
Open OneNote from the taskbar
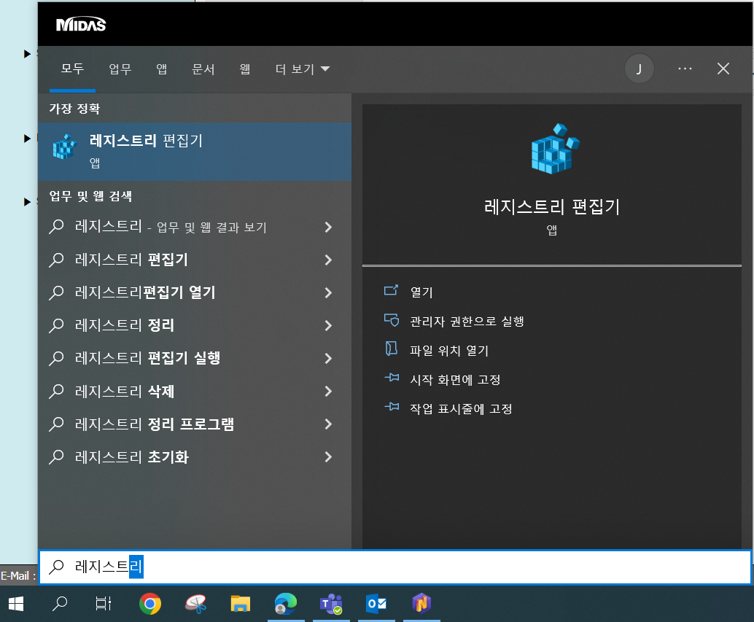pos(421,604)
